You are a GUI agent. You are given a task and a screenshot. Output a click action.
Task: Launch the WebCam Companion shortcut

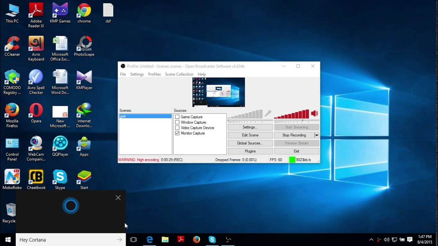[x=36, y=149]
